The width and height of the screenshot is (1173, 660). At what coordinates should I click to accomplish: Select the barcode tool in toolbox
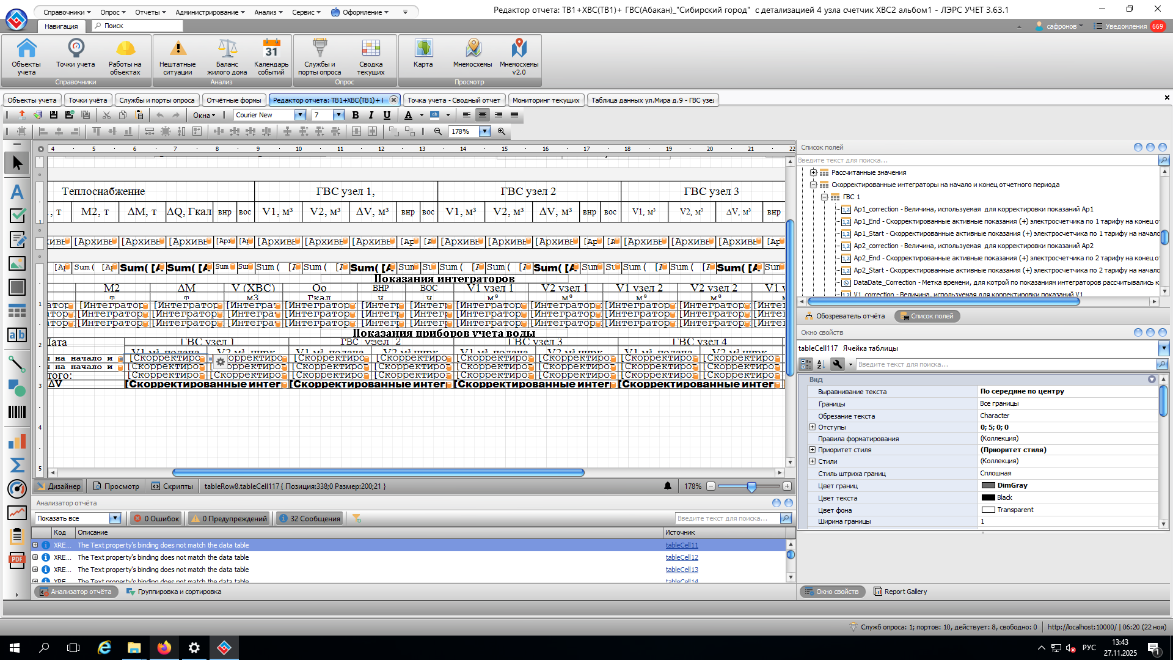17,412
